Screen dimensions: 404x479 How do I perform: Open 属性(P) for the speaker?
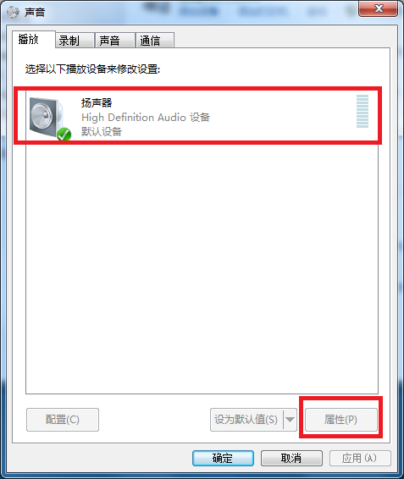click(x=341, y=420)
